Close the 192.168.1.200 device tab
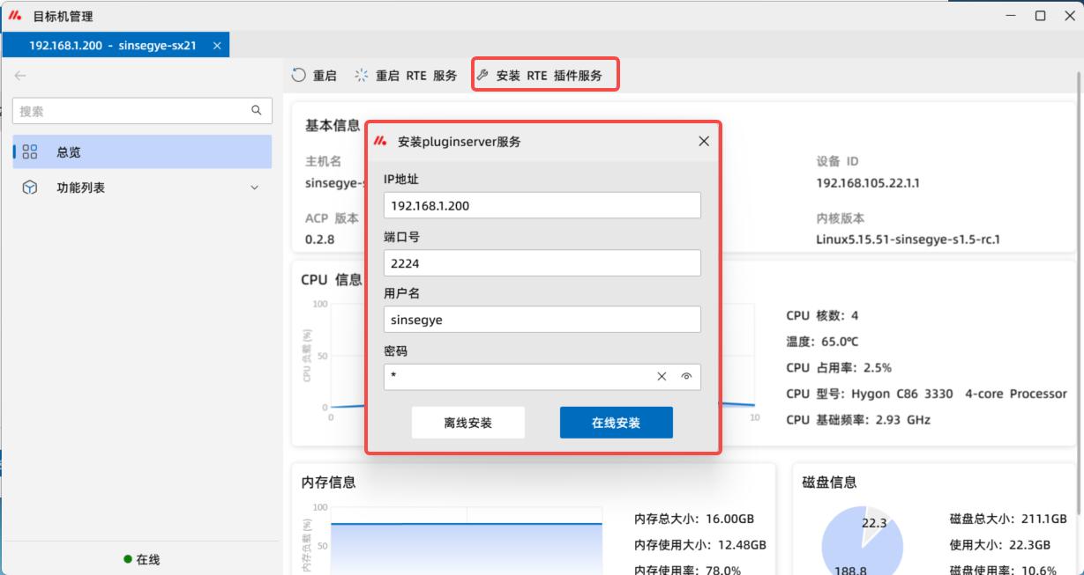The image size is (1084, 575). [x=217, y=45]
